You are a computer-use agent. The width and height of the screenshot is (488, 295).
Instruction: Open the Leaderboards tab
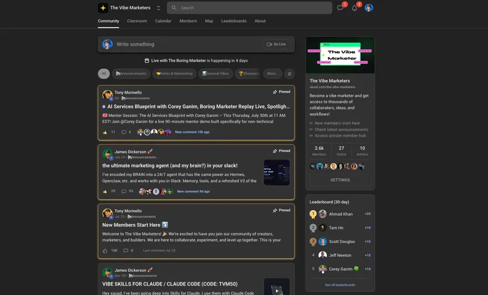coord(233,21)
